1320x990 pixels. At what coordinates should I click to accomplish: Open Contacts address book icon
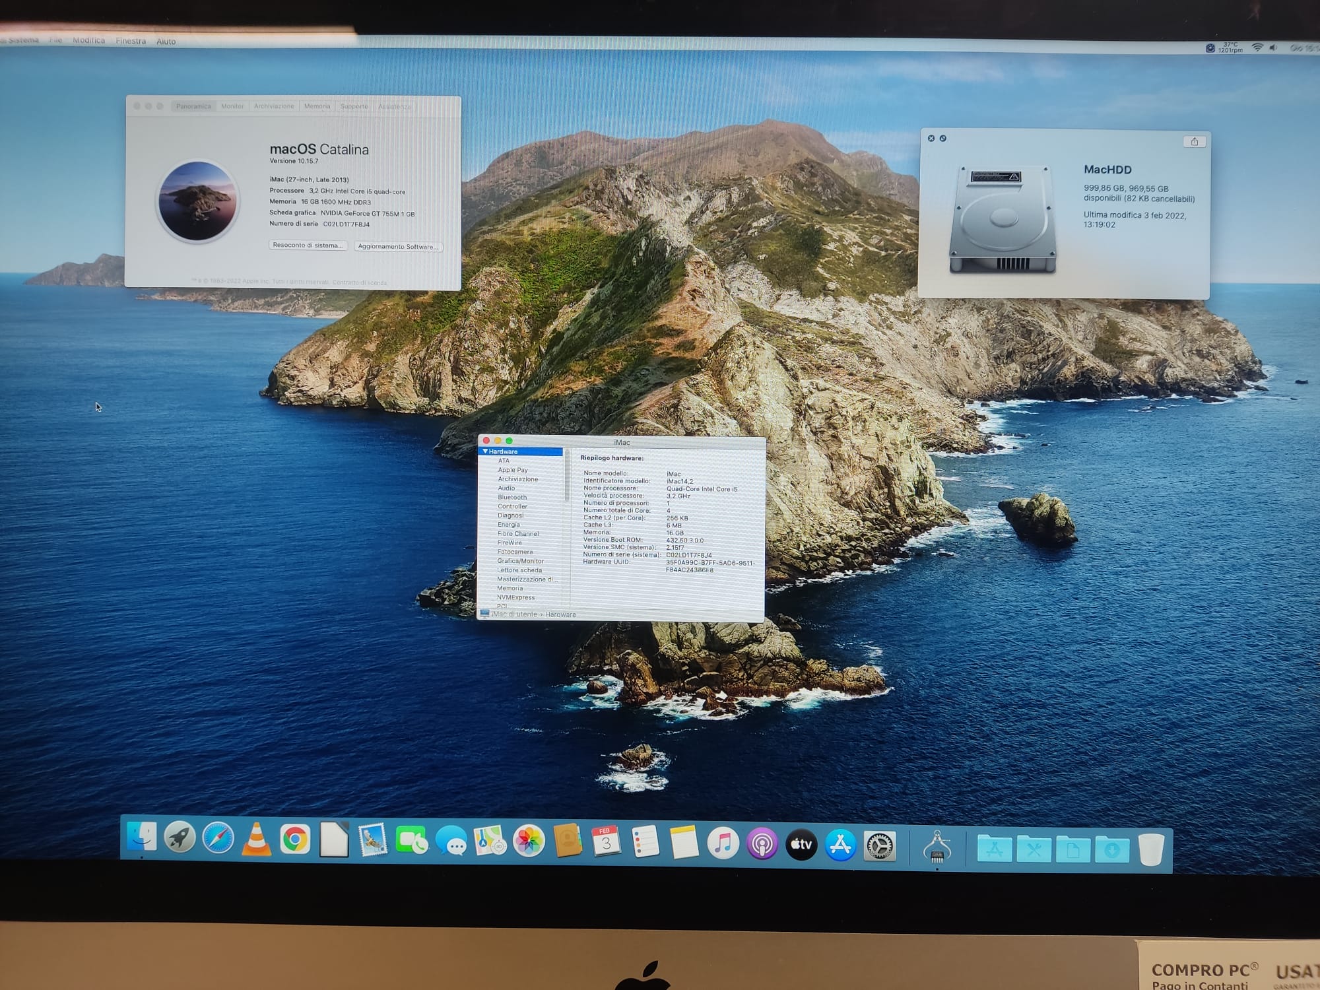(x=568, y=841)
